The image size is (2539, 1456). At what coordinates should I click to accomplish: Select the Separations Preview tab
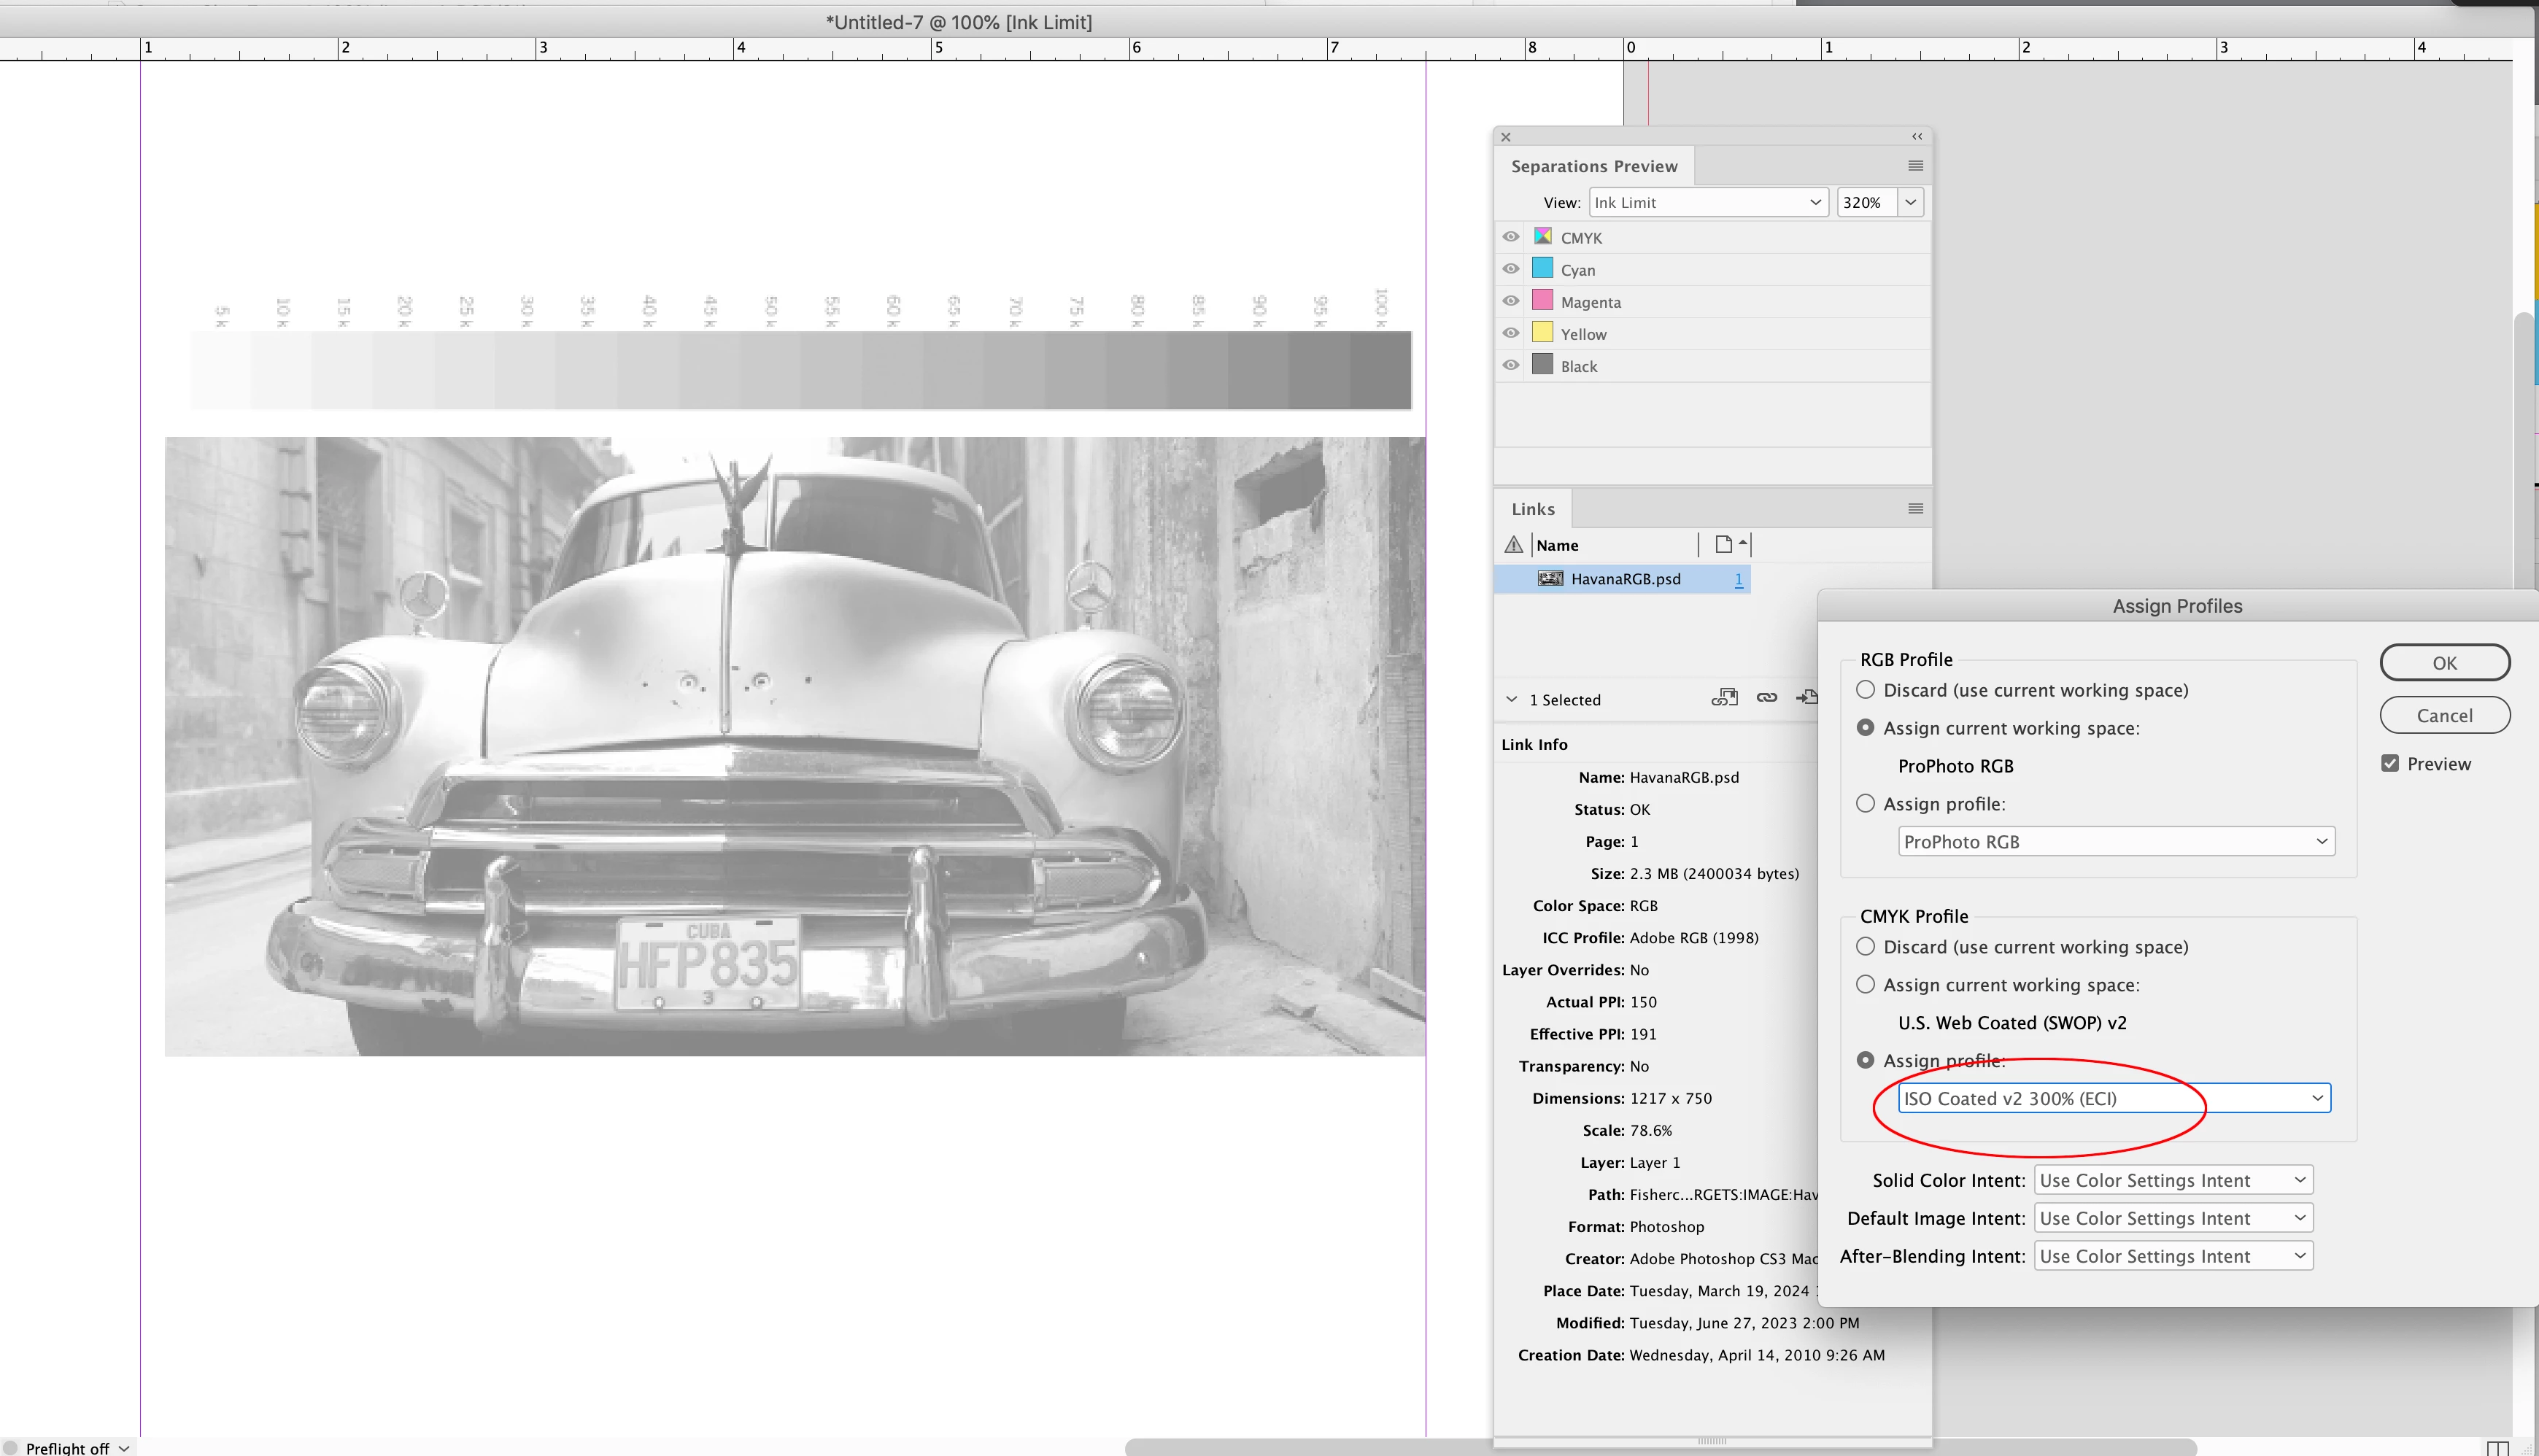1594,166
